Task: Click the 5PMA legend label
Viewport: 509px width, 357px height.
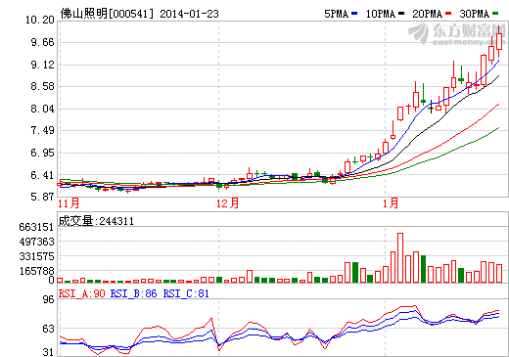Action: point(337,14)
